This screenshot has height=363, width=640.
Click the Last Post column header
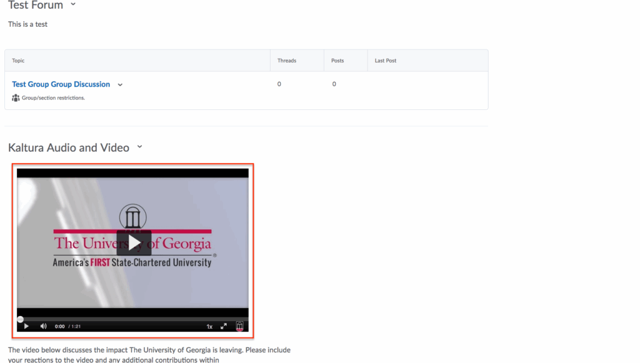click(386, 61)
